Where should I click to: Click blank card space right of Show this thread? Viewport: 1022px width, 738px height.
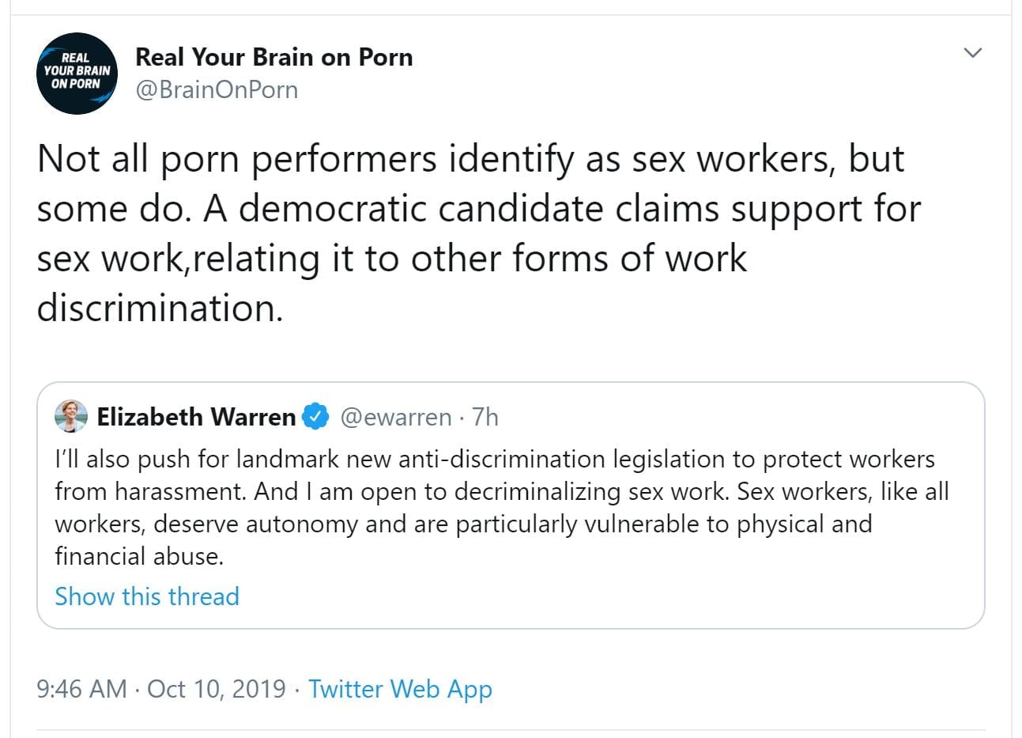point(601,596)
